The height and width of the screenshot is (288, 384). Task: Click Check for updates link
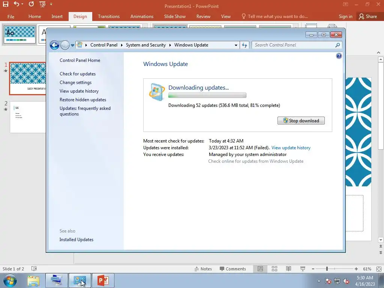78,74
